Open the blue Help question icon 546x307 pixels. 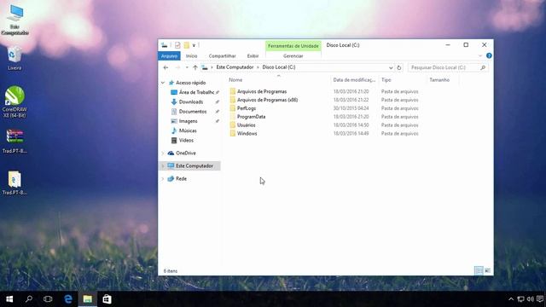[x=489, y=55]
